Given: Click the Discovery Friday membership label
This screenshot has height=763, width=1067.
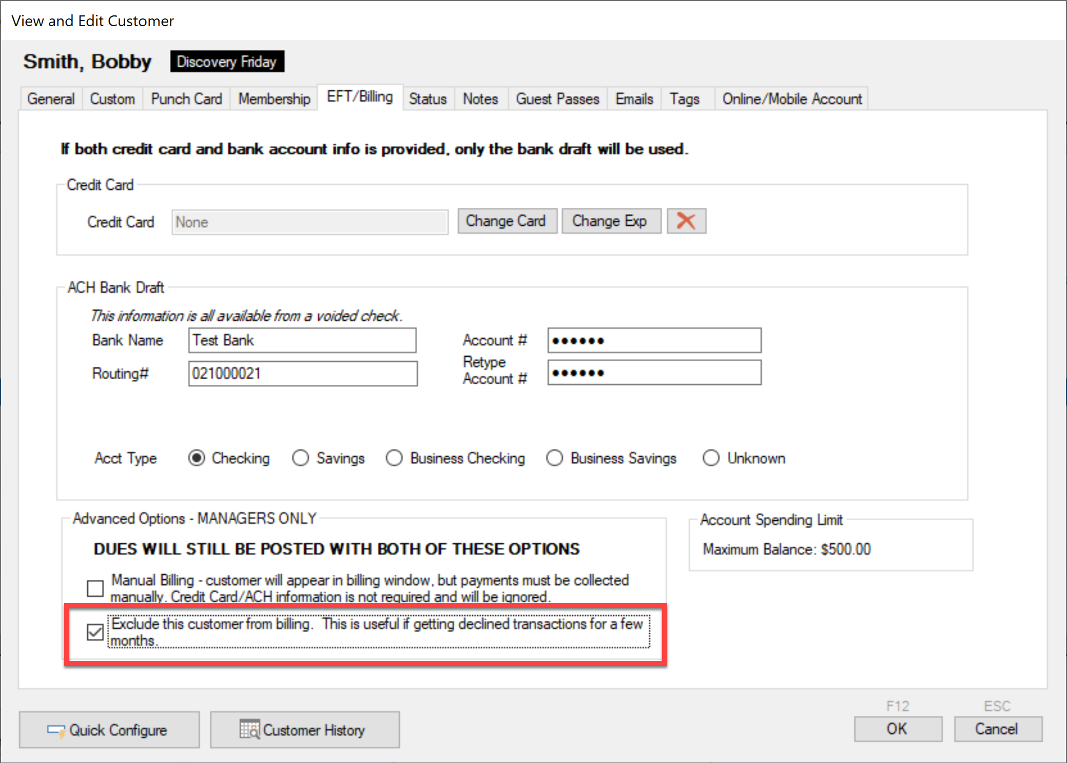Looking at the screenshot, I should [227, 62].
